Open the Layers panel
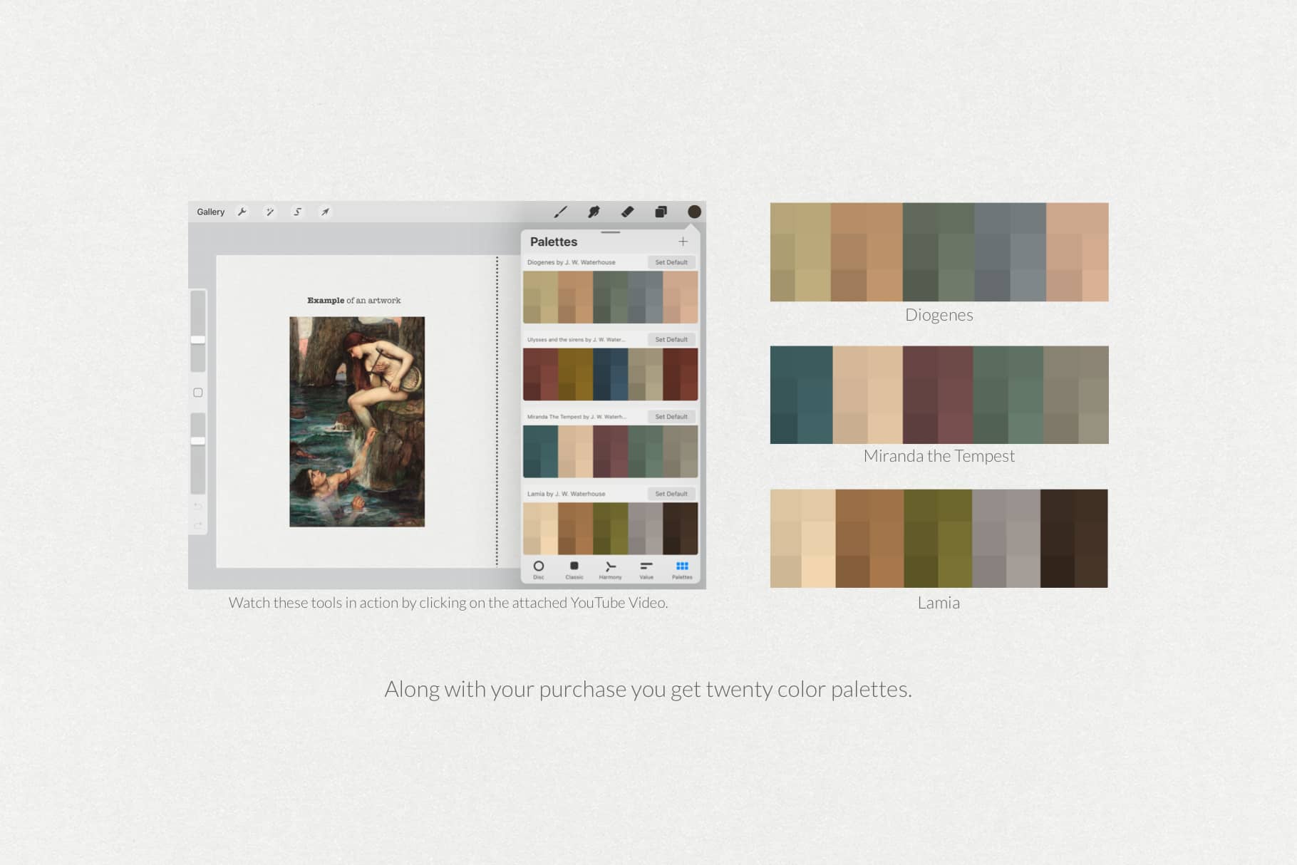Image resolution: width=1297 pixels, height=865 pixels. click(661, 212)
